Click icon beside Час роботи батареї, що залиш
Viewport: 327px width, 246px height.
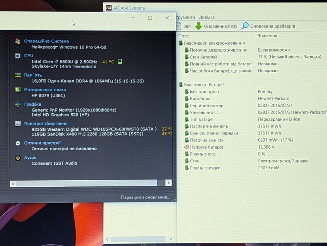coord(187,71)
